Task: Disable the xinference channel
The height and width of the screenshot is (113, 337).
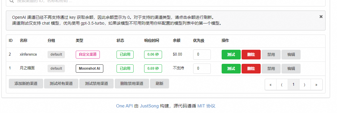Action: click(271, 54)
